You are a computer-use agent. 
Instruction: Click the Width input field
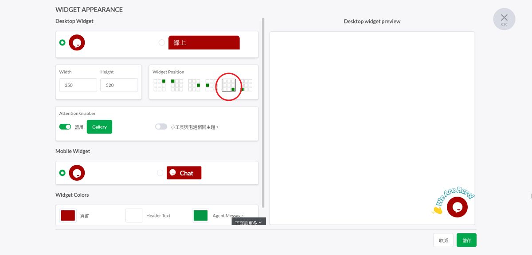tap(78, 85)
